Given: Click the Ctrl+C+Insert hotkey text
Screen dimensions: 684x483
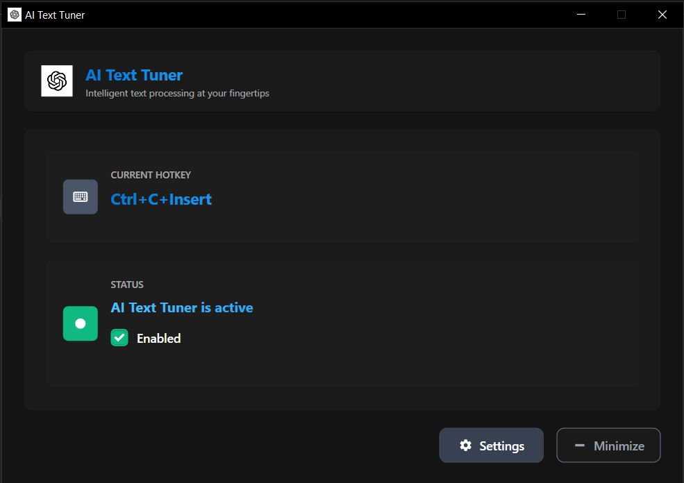Looking at the screenshot, I should tap(161, 199).
